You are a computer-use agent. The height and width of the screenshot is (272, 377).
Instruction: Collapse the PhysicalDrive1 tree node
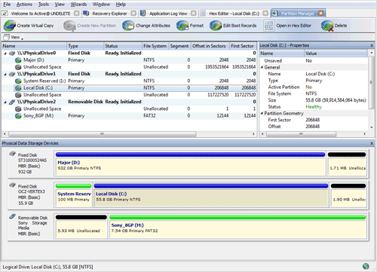click(x=5, y=75)
